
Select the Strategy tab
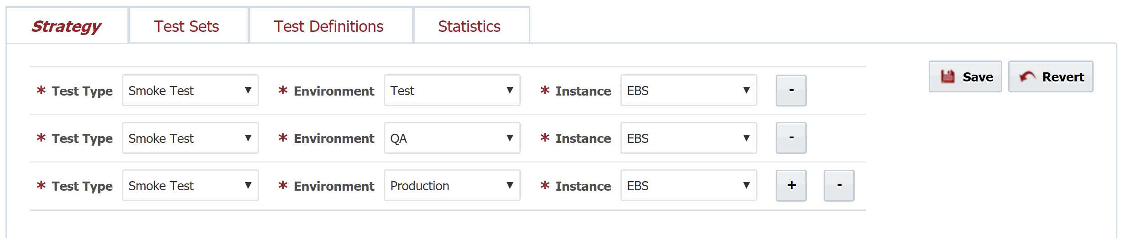(67, 26)
